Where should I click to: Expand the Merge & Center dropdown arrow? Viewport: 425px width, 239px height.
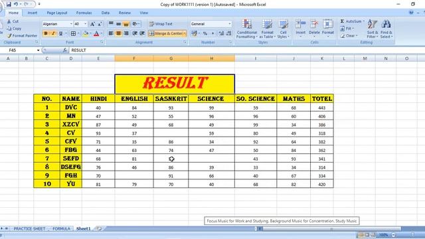[185, 33]
